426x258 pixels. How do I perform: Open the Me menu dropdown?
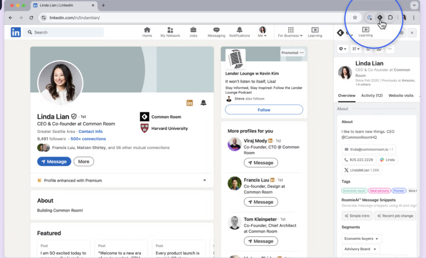[x=263, y=31]
